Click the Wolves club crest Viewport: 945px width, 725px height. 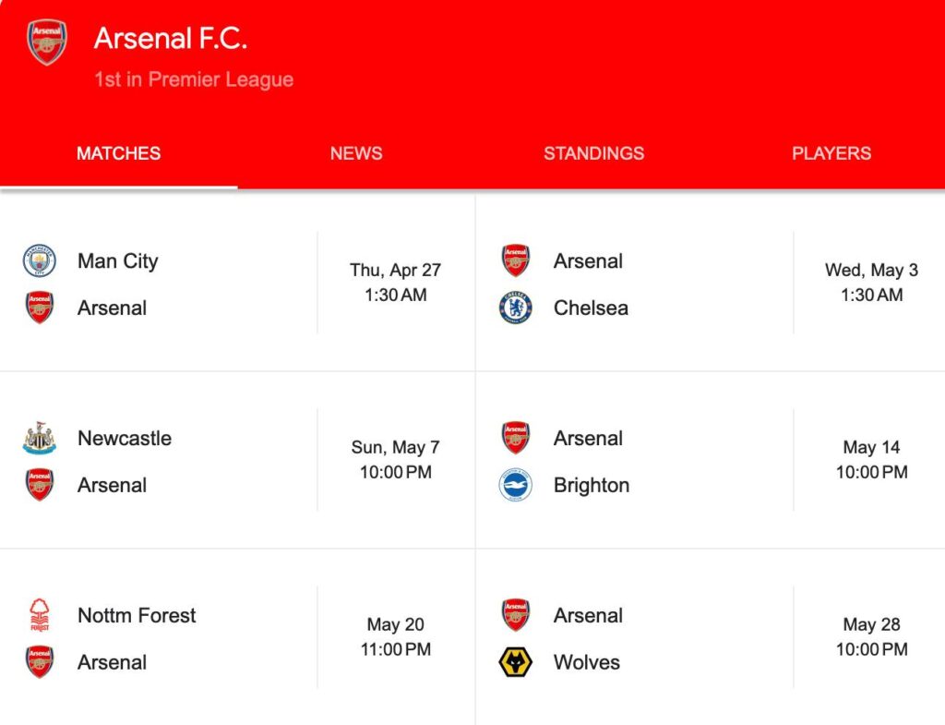(x=516, y=662)
